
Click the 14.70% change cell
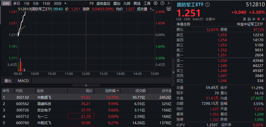pos(113,97)
